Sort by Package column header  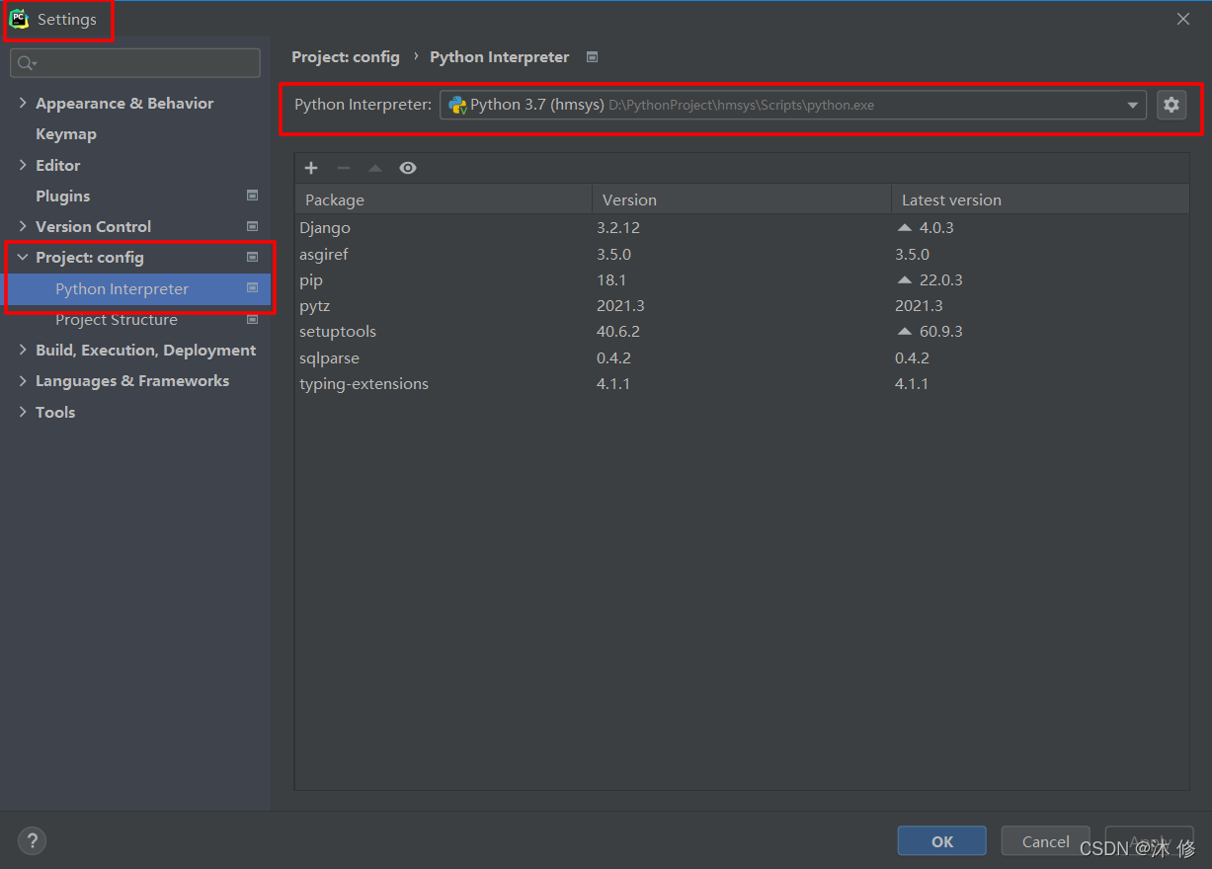click(x=444, y=199)
